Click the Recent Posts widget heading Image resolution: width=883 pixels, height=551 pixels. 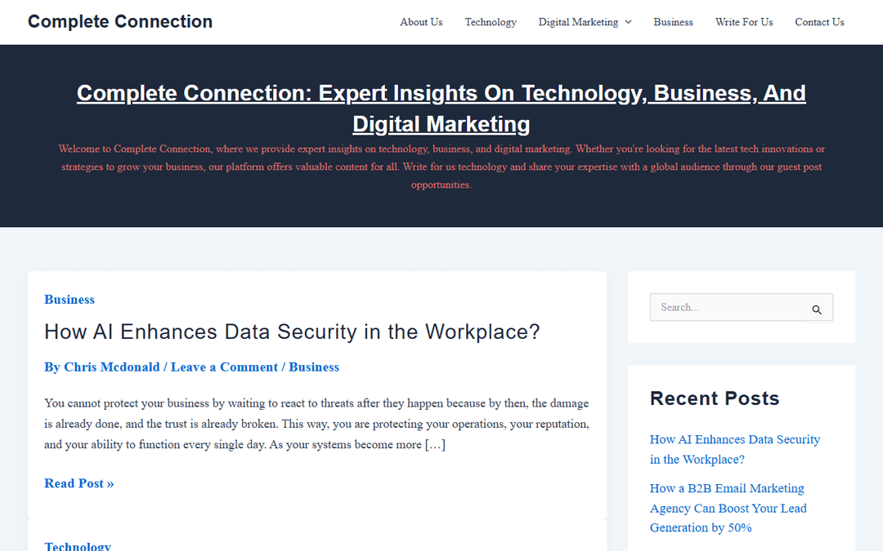[715, 398]
